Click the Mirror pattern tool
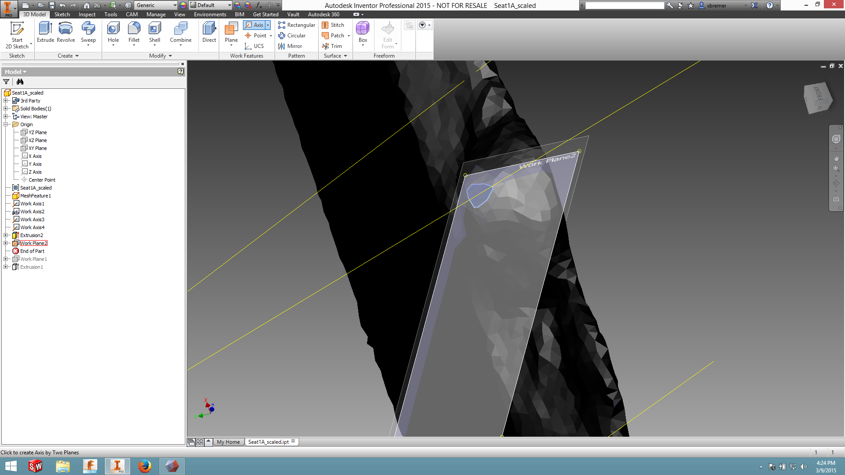 click(x=290, y=46)
